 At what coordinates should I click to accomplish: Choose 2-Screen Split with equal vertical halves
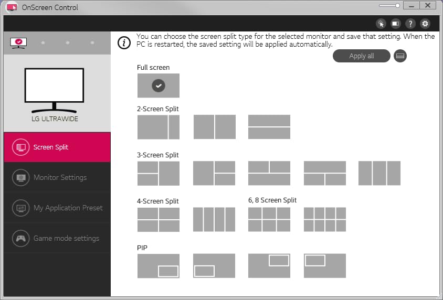215,127
